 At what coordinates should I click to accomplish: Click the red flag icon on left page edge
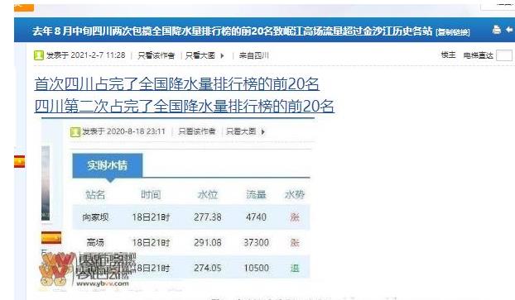[19, 162]
